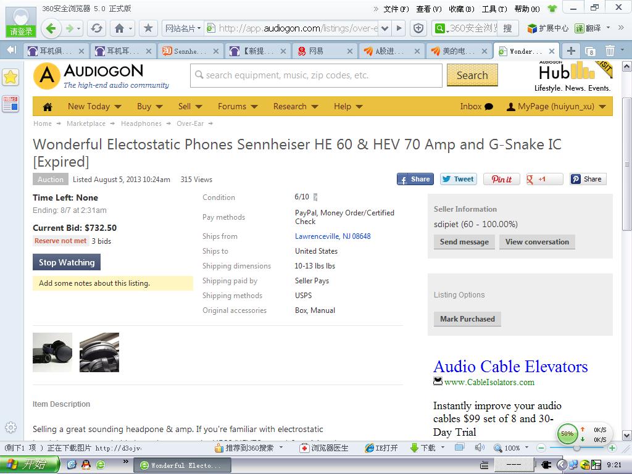Bookmark page with the star toolbar icon
The width and height of the screenshot is (632, 474).
148,28
